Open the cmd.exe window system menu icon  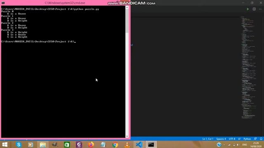tap(3, 3)
